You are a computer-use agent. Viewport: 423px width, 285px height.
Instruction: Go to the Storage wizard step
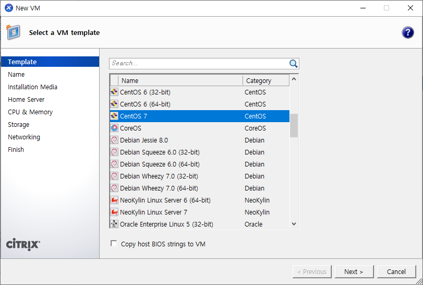(x=19, y=125)
